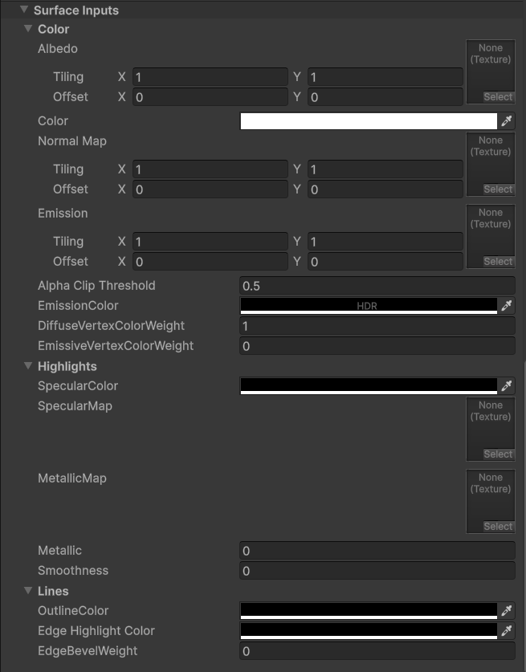Select a texture for Emission
Viewport: 526px width, 672px height.
click(x=498, y=262)
